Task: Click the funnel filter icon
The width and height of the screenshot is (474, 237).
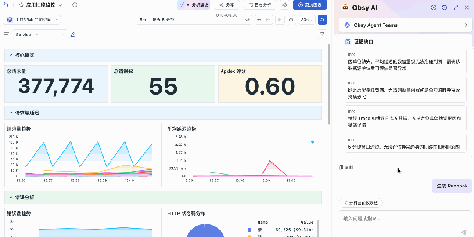Action: (x=323, y=35)
